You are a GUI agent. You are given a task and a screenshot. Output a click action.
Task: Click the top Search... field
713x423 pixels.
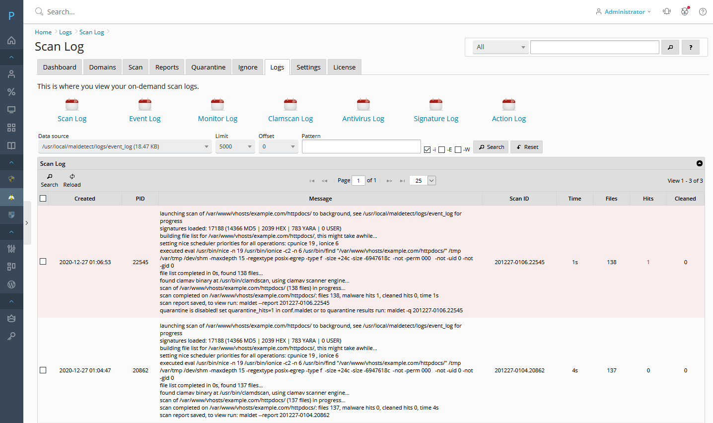tap(61, 11)
